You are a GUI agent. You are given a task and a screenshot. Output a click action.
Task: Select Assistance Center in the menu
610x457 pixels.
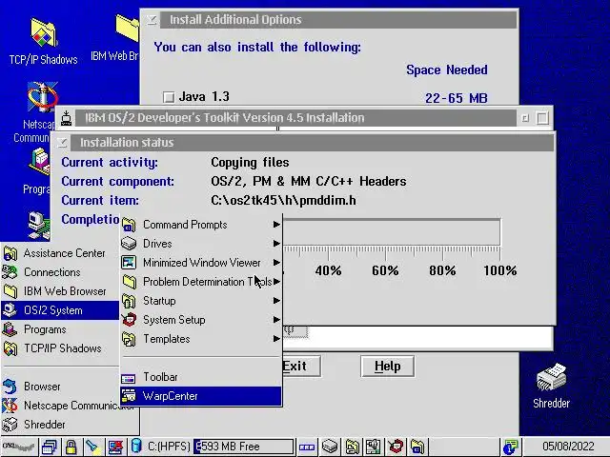click(x=60, y=253)
